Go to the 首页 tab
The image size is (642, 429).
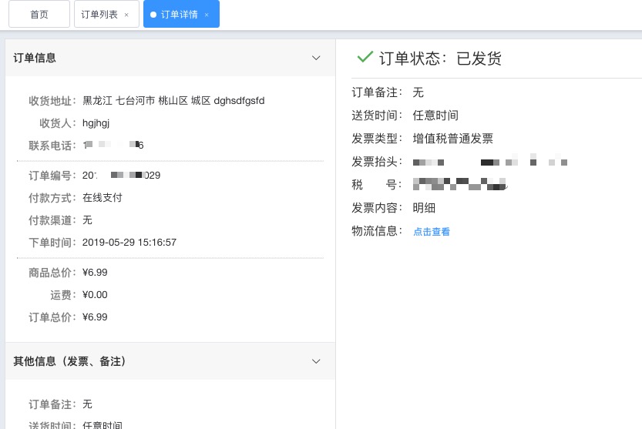tap(39, 15)
